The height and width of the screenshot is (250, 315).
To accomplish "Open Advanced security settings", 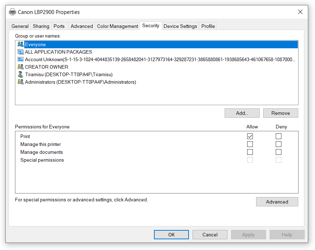I will tap(277, 202).
